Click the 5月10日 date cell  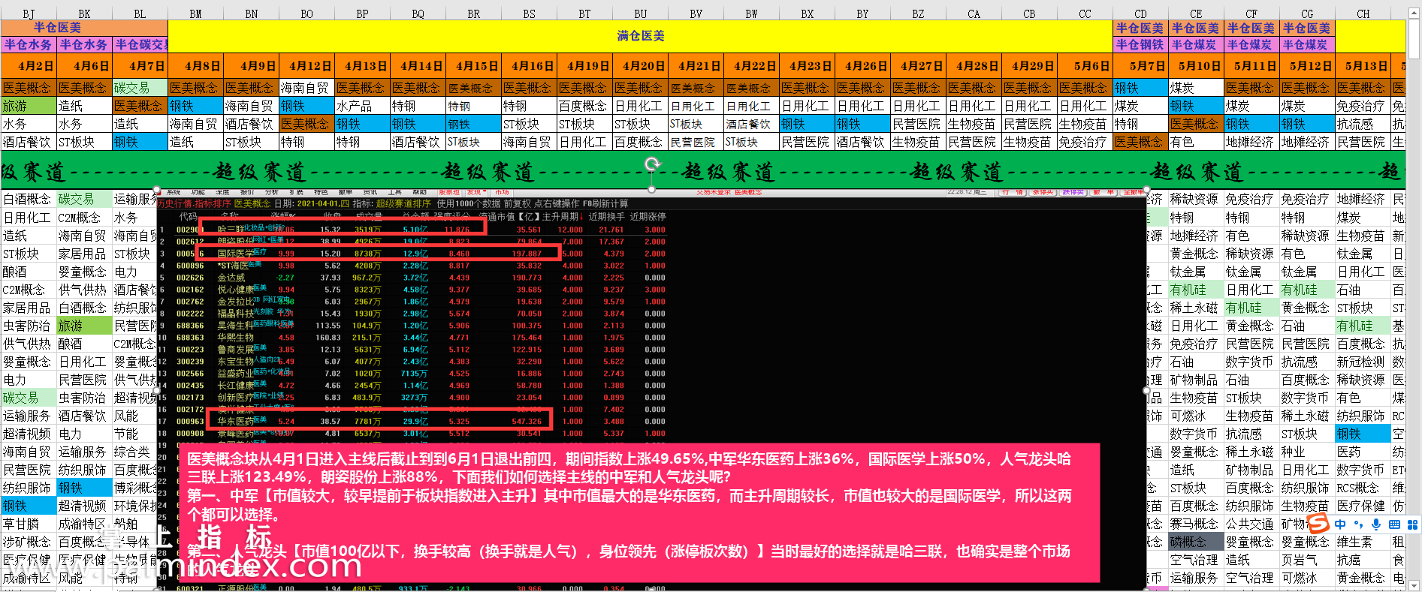[1196, 65]
